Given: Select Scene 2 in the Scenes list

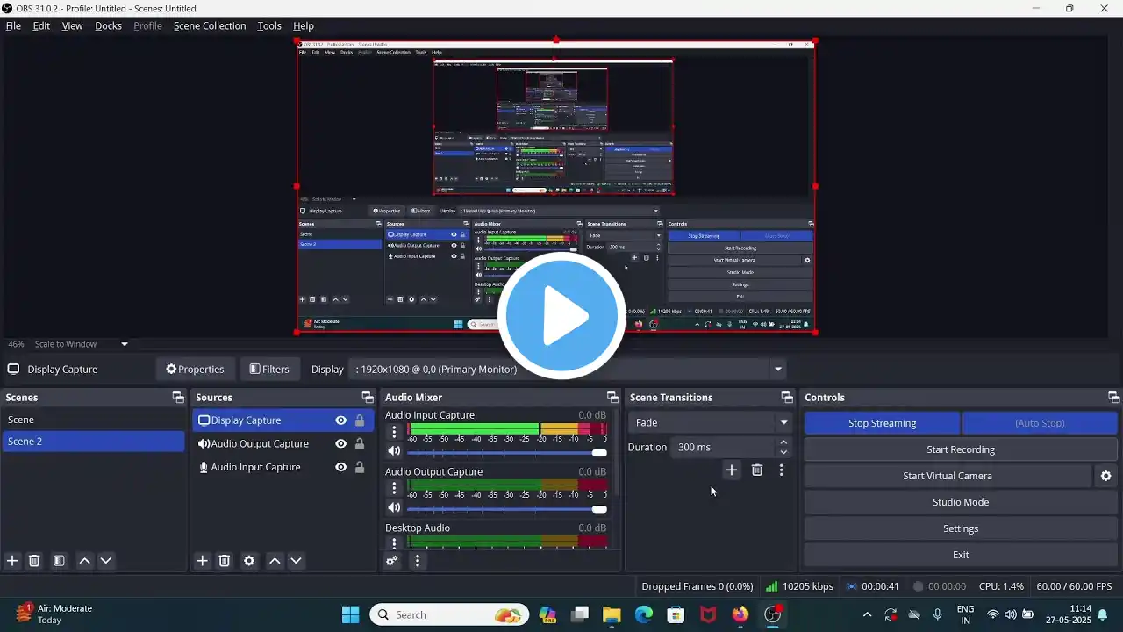Looking at the screenshot, I should coord(93,442).
